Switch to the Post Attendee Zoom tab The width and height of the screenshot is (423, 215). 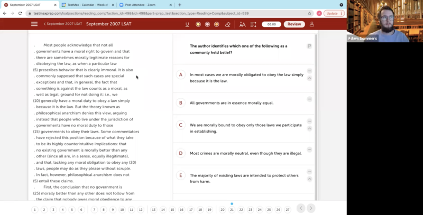(143, 5)
